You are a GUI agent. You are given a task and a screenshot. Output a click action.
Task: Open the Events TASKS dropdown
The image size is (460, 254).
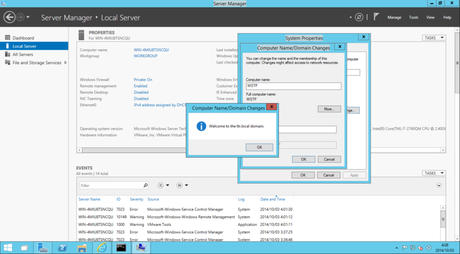434,173
